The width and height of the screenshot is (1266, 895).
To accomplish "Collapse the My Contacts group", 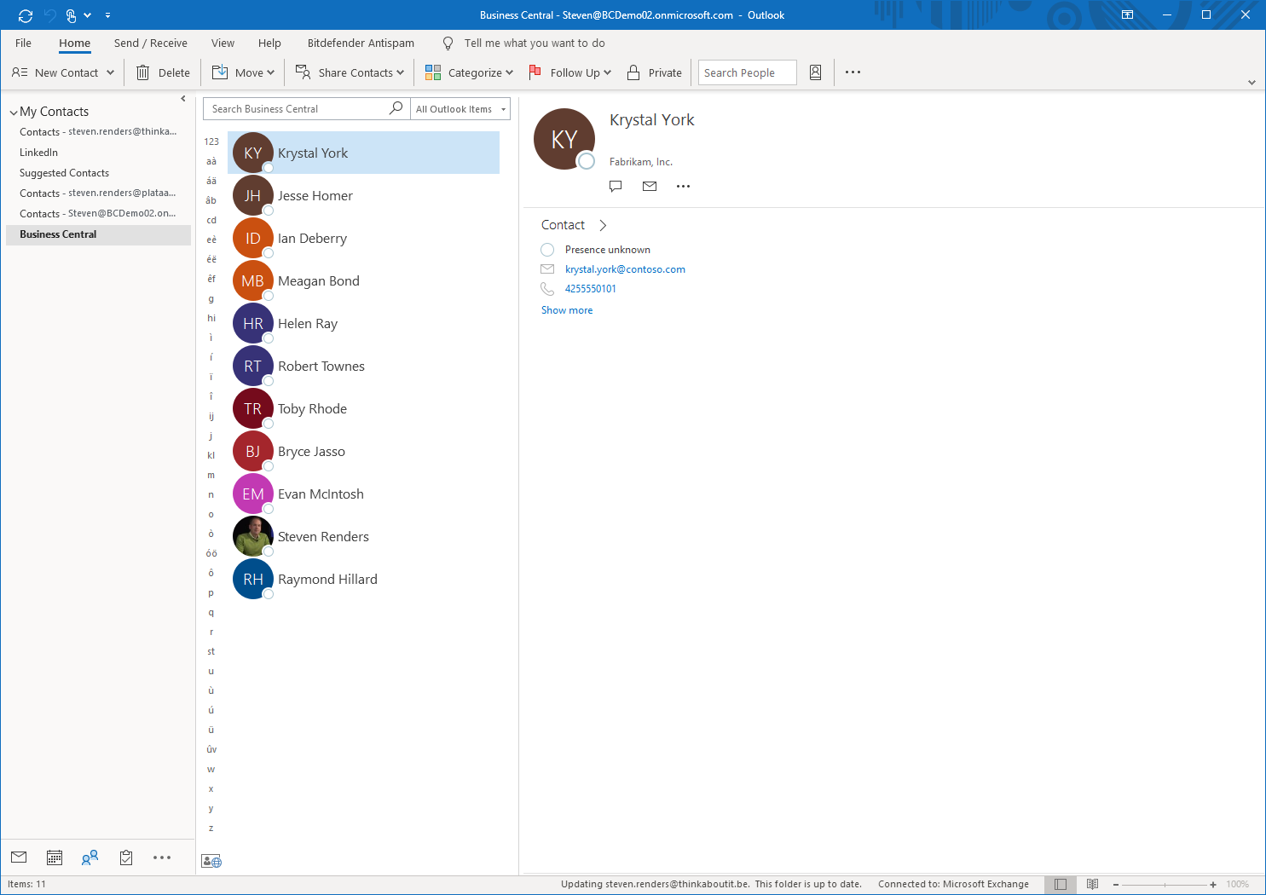I will (x=14, y=112).
